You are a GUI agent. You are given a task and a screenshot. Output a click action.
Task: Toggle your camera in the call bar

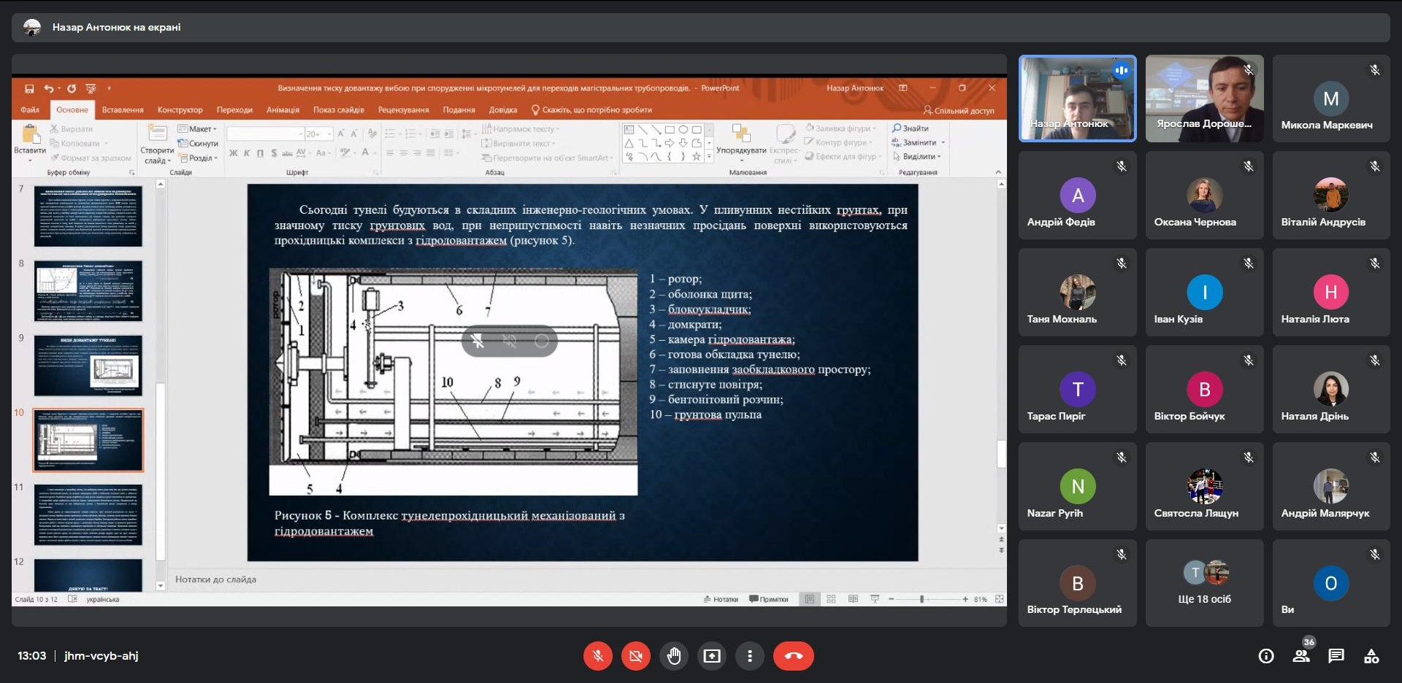tap(635, 656)
